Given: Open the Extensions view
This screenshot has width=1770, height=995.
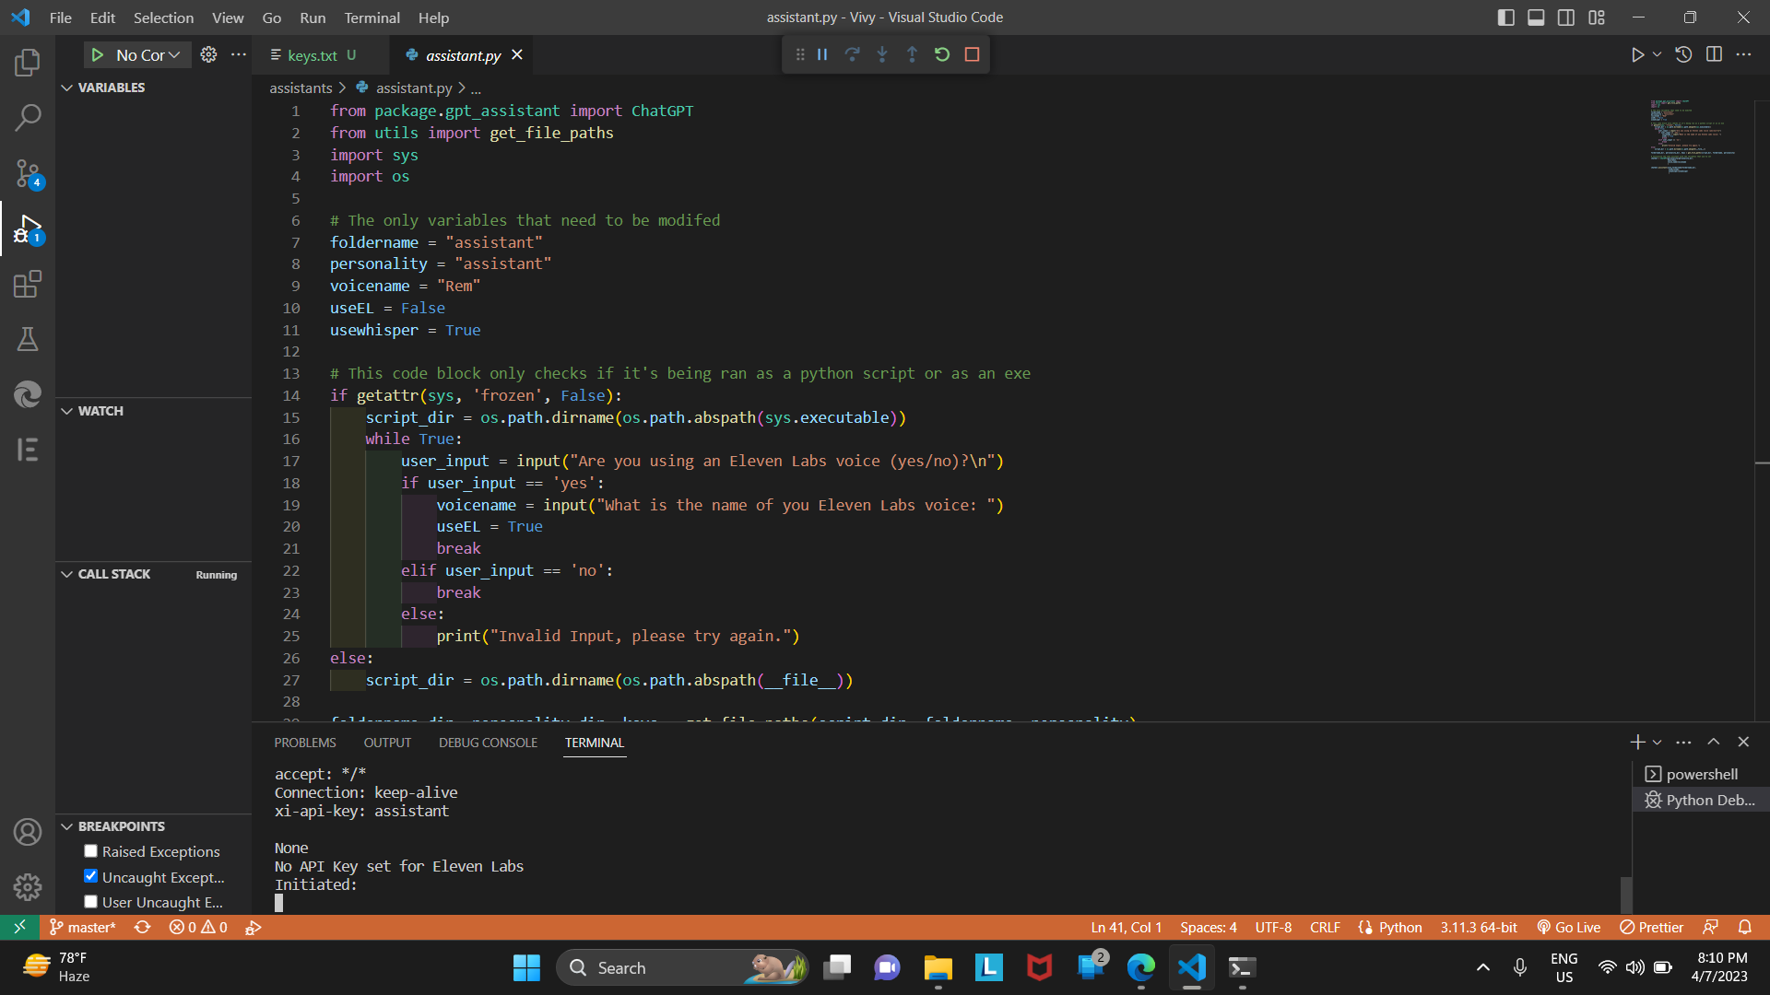Looking at the screenshot, I should tap(28, 284).
